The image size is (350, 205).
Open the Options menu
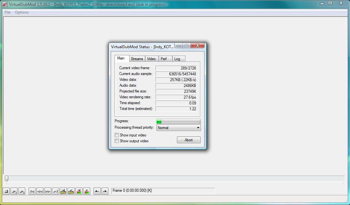pyautogui.click(x=22, y=12)
